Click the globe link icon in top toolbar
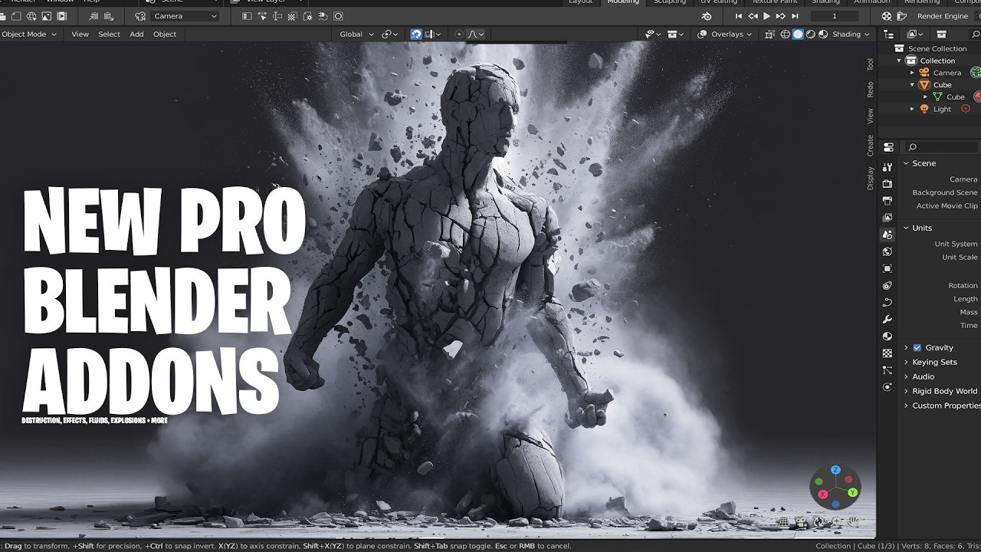This screenshot has width=981, height=552. [x=31, y=16]
